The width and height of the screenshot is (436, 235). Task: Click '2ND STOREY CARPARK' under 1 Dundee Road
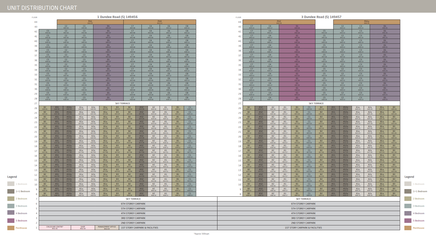[133, 223]
